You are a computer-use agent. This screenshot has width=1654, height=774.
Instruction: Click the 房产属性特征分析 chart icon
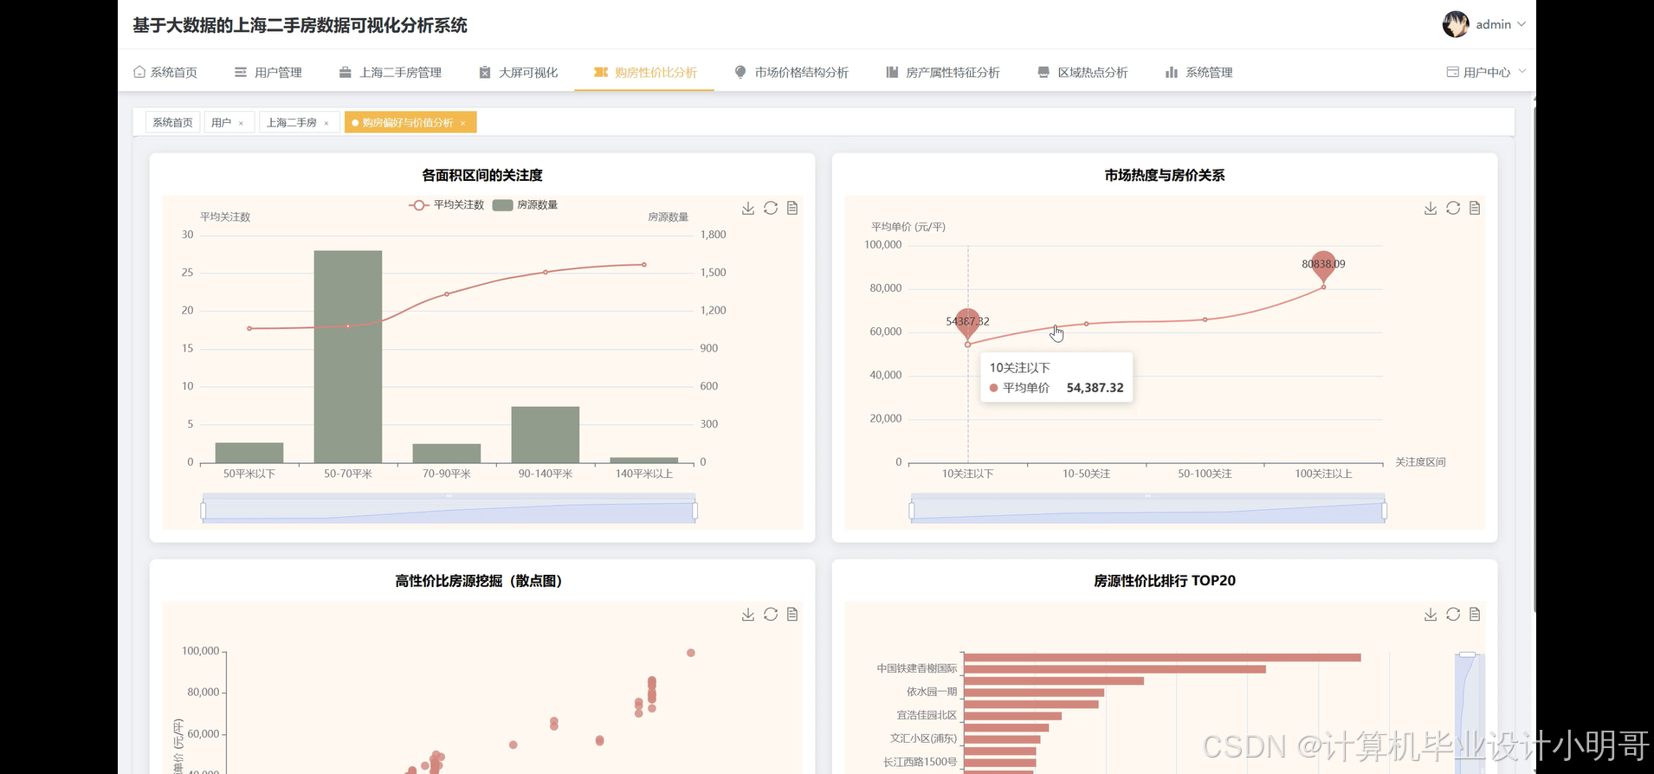(892, 72)
